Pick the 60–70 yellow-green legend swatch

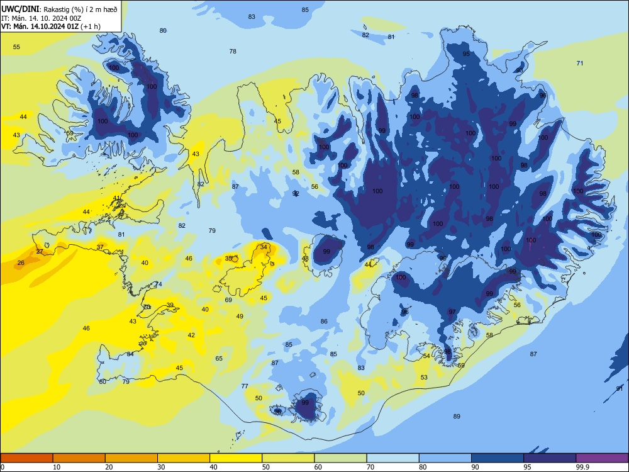pos(340,458)
